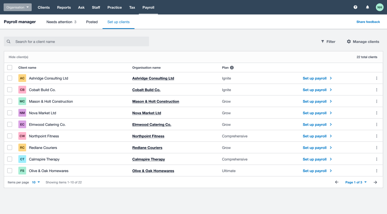Screen dimensions: 387x214
Task: Open the Items per page dropdown
Action: (x=36, y=182)
